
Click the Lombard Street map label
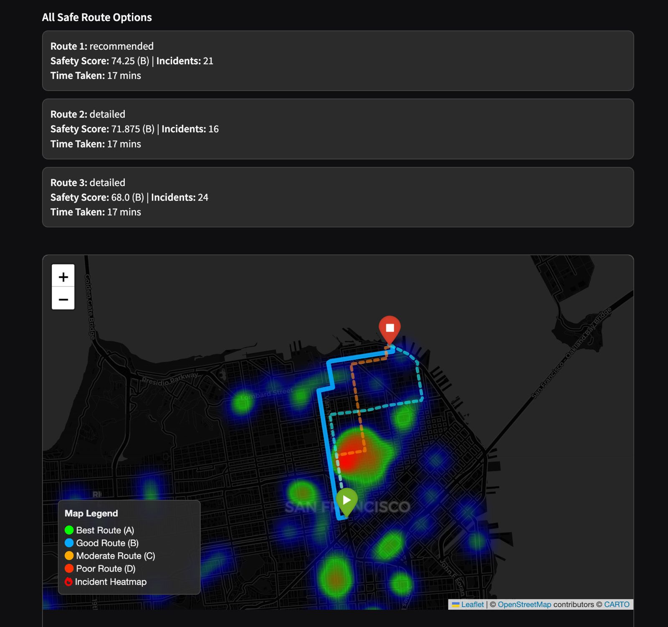click(x=267, y=394)
